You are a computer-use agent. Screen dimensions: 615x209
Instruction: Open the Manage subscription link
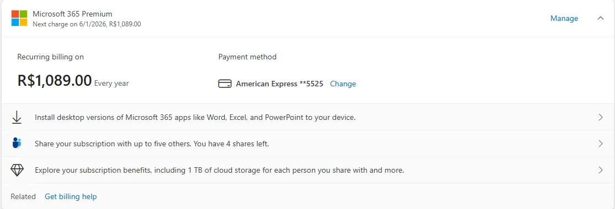[564, 18]
